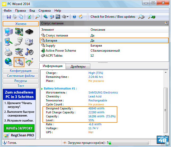The image size is (171, 147).
Task: Select the Батарея list row
Action: click(104, 40)
